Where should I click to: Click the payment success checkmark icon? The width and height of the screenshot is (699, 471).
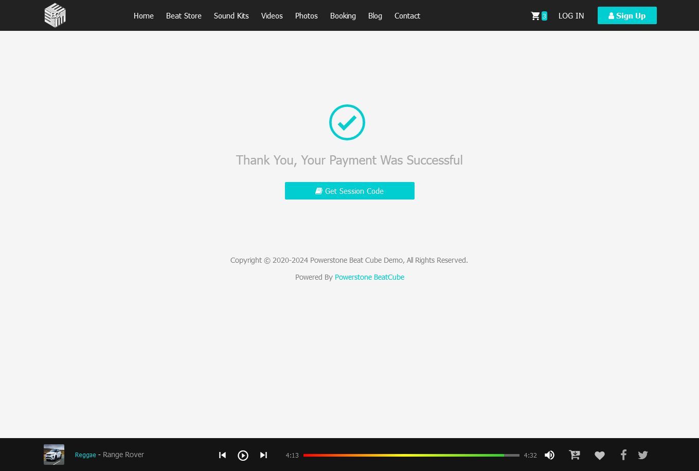(x=347, y=122)
